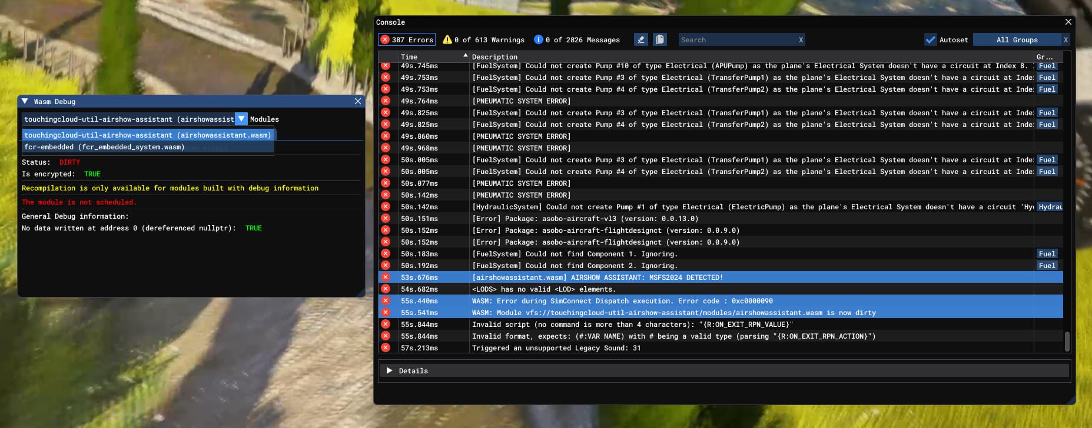Click the Hydraulic group tag in log
The image size is (1092, 428).
1050,207
